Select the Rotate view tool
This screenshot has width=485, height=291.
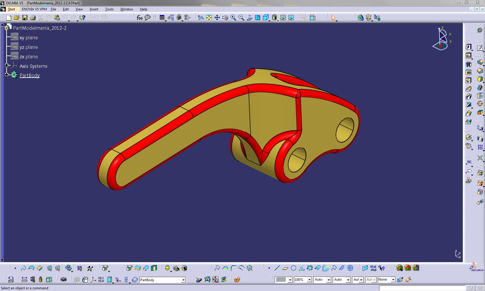[225, 18]
